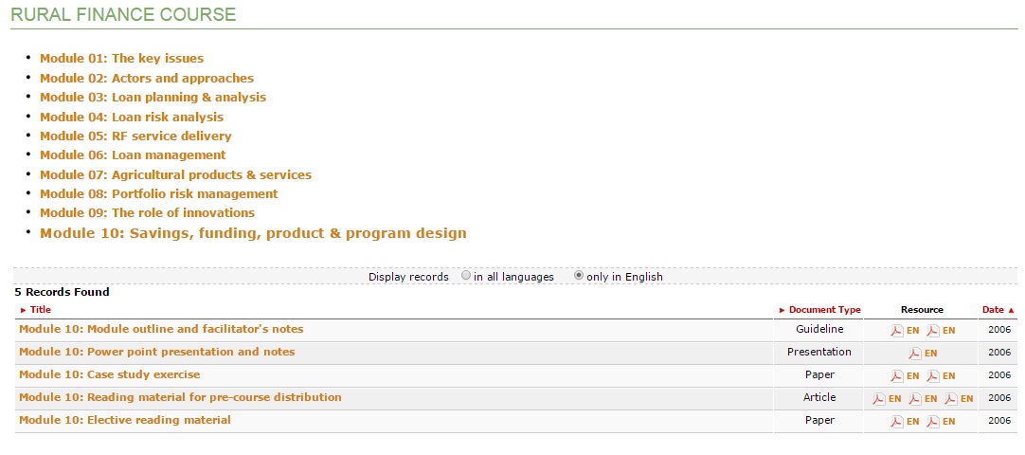This screenshot has width=1025, height=455.
Task: Open second PDF icon for Elective reading material
Action: [932, 422]
